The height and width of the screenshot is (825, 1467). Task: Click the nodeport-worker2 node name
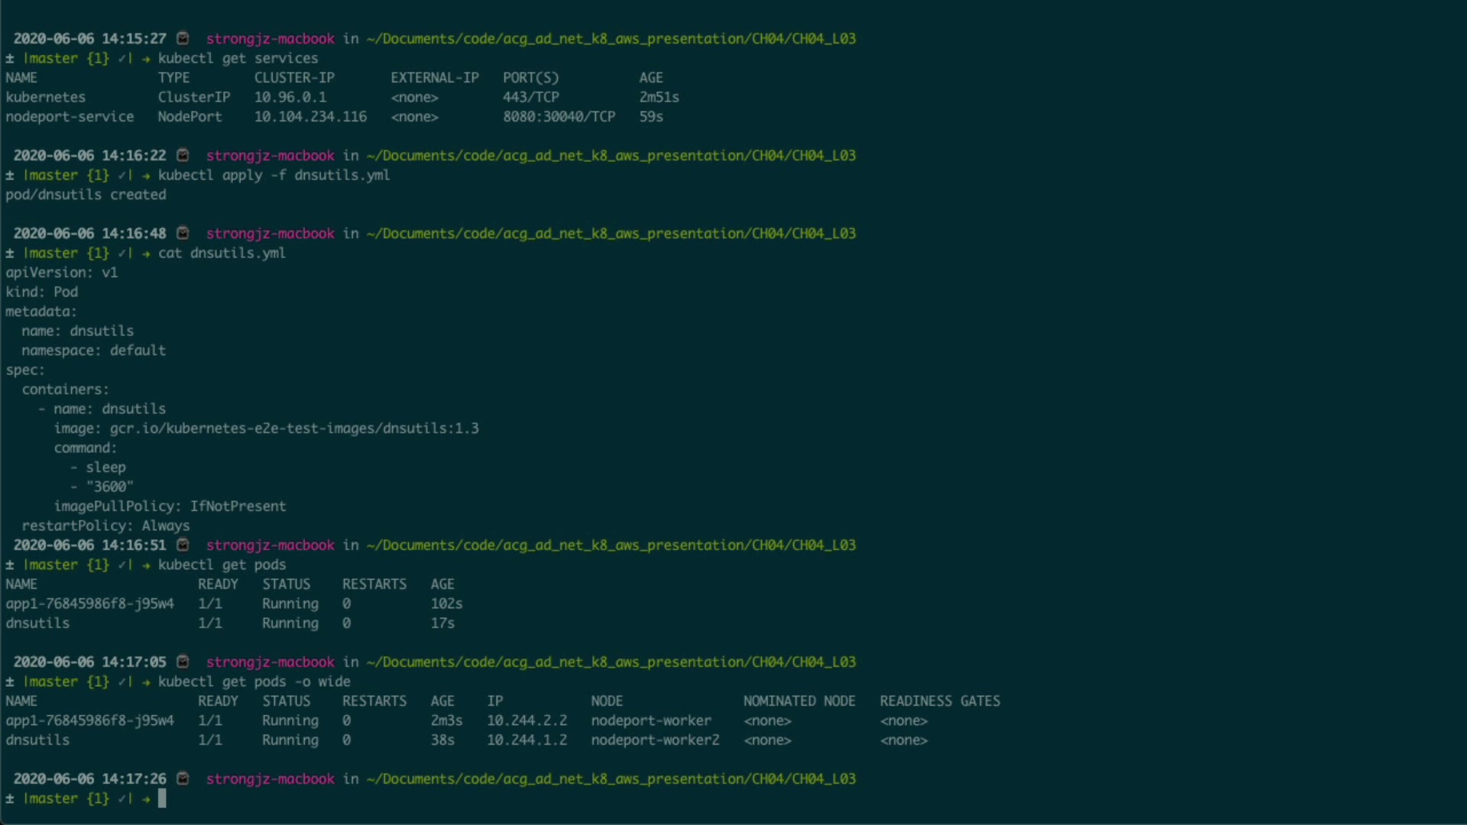pyautogui.click(x=655, y=740)
